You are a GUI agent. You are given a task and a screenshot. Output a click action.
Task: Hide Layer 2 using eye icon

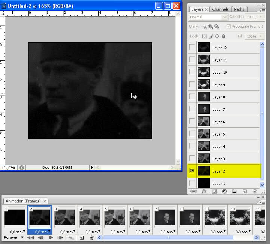[192, 171]
